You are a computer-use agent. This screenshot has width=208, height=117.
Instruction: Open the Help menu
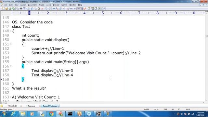(80, 5)
